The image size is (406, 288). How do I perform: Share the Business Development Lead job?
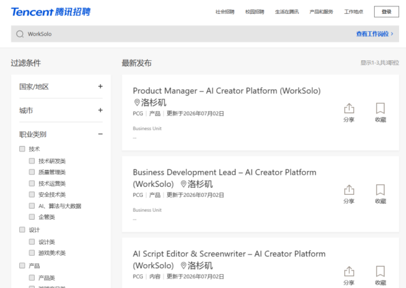coord(349,194)
